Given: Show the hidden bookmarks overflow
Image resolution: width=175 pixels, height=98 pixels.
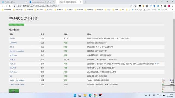Looking at the screenshot, I should pos(172,10).
